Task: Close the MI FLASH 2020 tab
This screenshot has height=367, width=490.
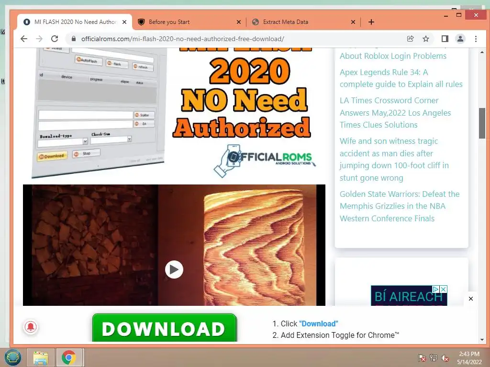Action: tap(124, 22)
